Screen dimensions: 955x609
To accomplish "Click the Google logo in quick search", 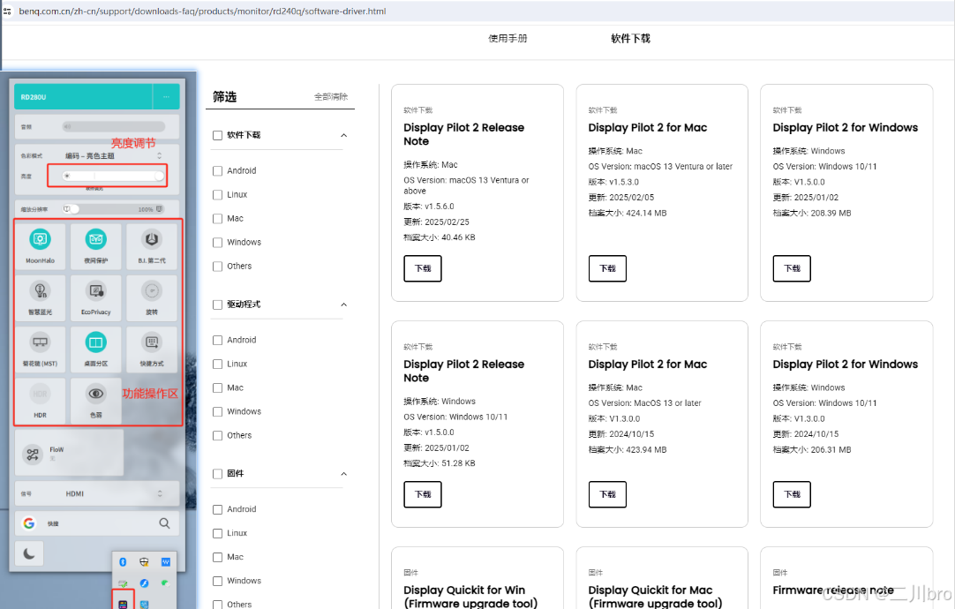I will tap(28, 523).
